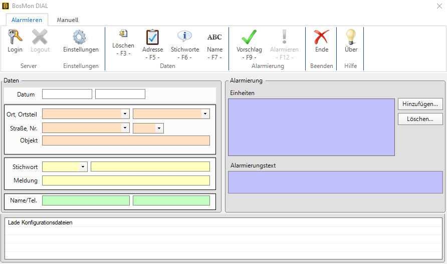
Task: Select the Alarmieren tab
Action: click(27, 19)
